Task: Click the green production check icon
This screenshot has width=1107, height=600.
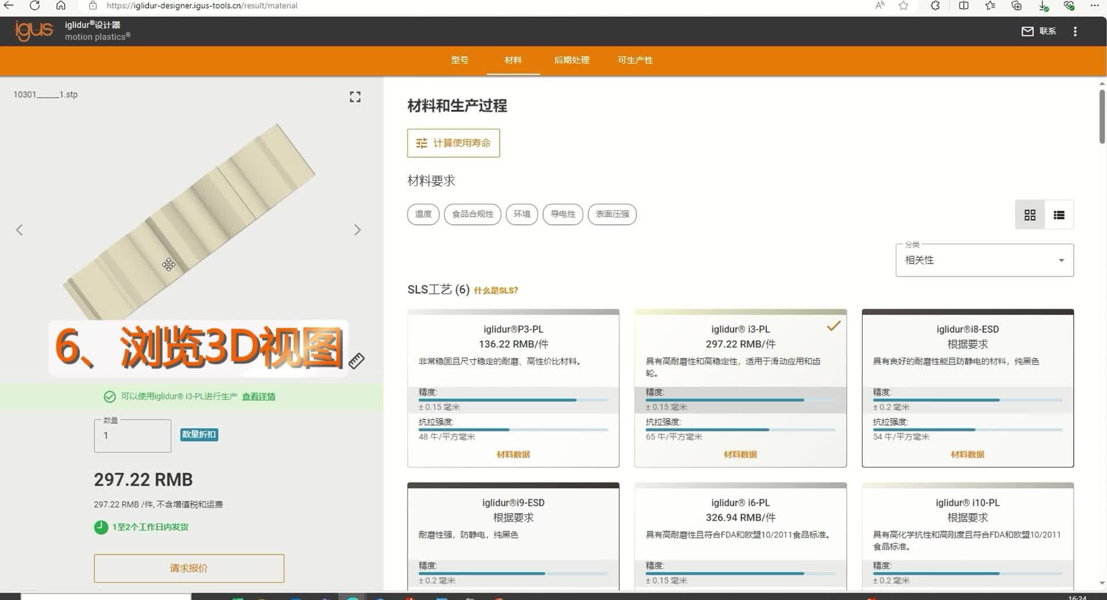Action: pyautogui.click(x=110, y=396)
